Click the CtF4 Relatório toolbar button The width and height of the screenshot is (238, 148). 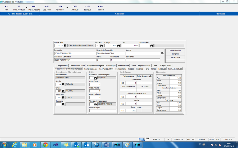pyautogui.click(x=60, y=8)
